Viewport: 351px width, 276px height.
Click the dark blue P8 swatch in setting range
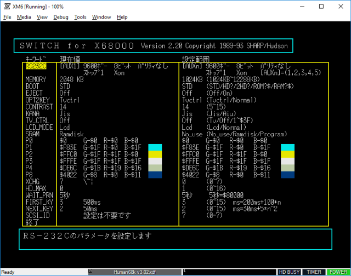click(x=287, y=175)
